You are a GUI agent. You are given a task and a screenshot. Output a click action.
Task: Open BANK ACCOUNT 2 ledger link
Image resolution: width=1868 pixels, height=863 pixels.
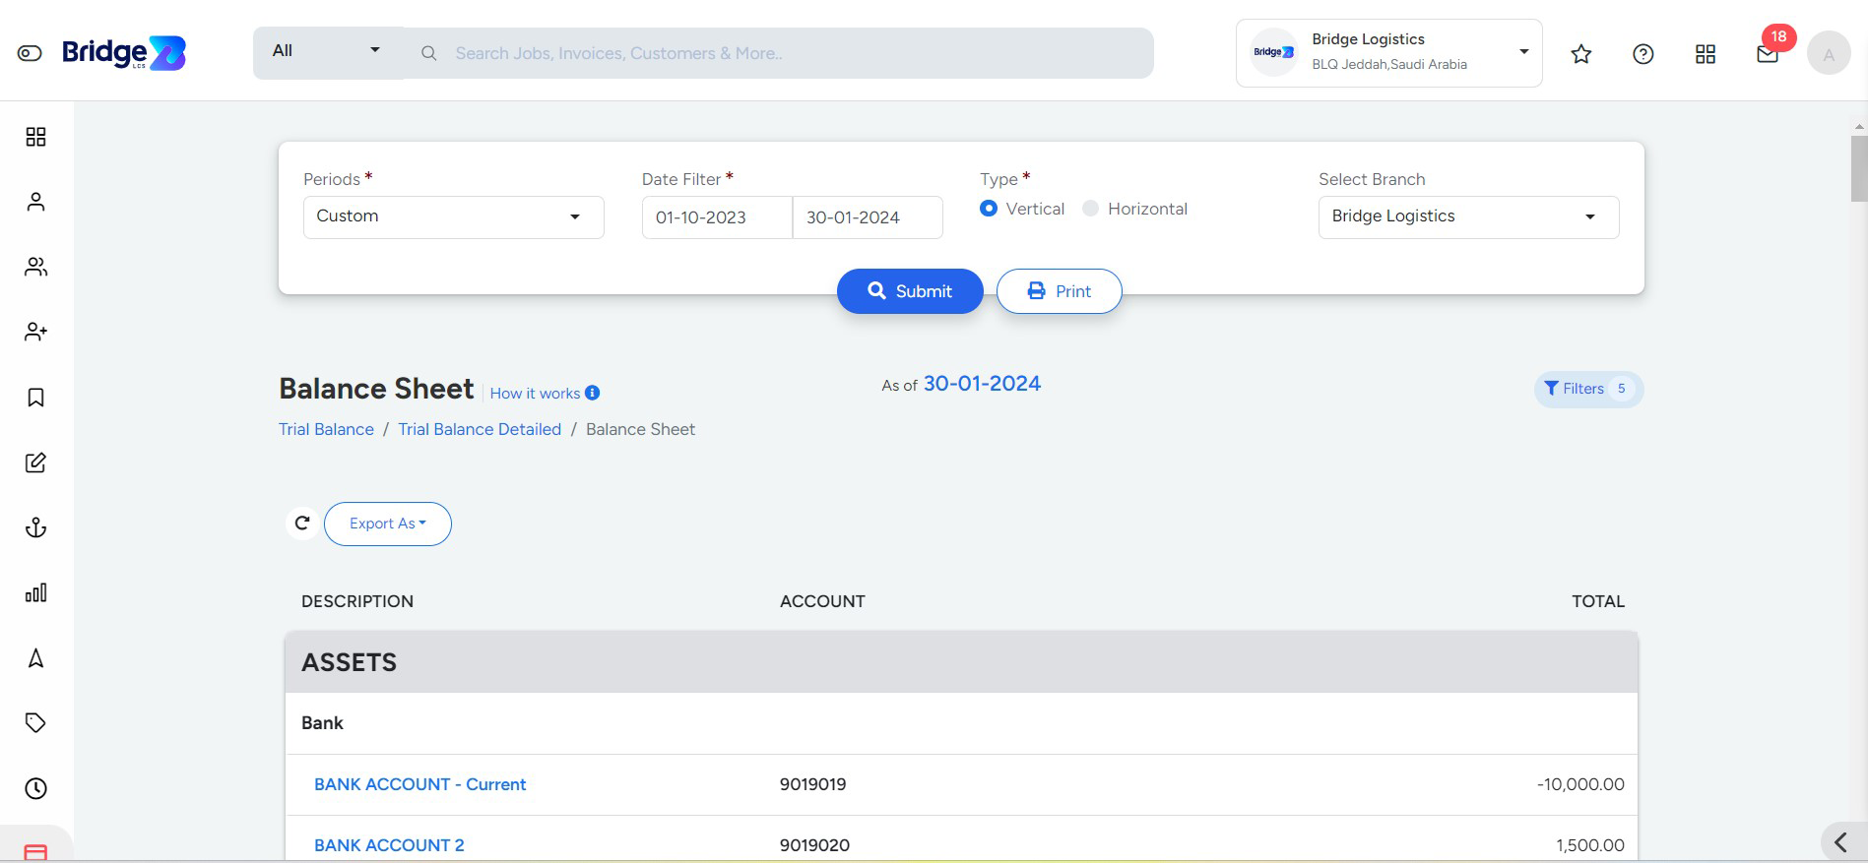point(389,845)
